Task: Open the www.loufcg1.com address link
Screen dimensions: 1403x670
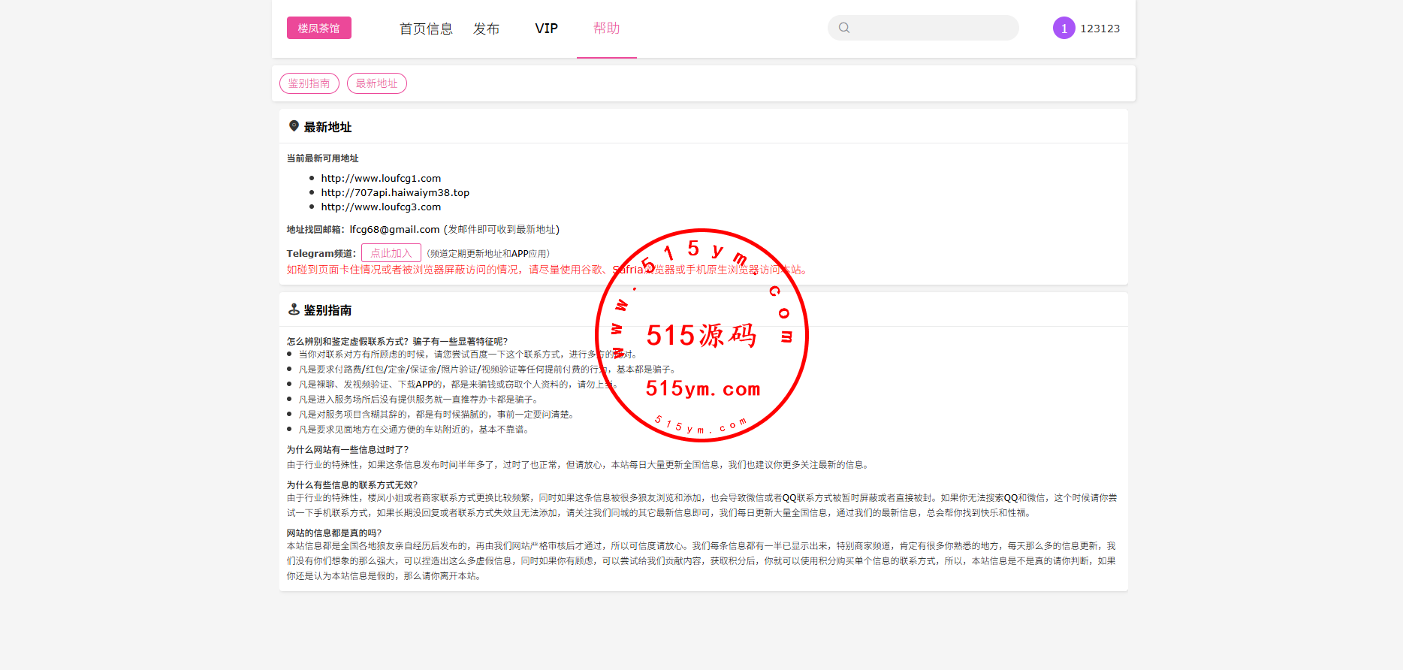Action: (381, 178)
